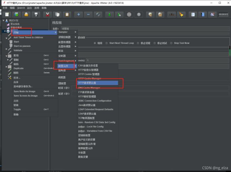
Task: Click the Clear All toolbar icon
Action: pos(160,15)
